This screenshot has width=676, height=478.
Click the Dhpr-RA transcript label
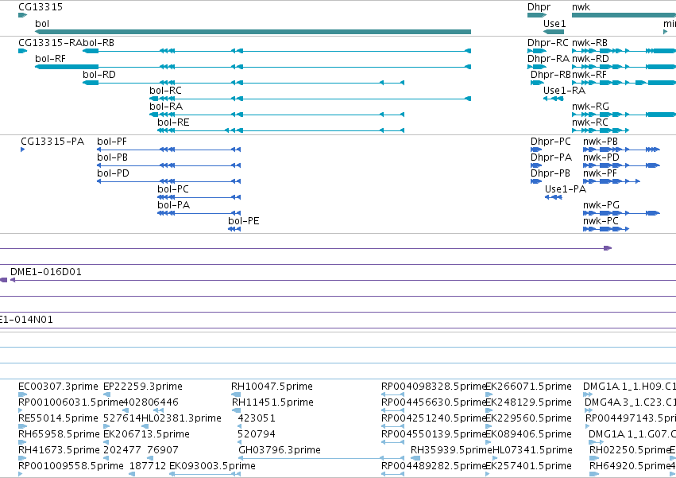(x=548, y=59)
